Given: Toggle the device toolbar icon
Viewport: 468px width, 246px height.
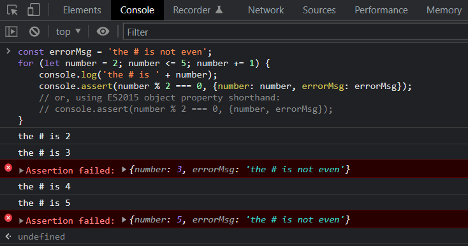Looking at the screenshot, I should click(x=33, y=10).
